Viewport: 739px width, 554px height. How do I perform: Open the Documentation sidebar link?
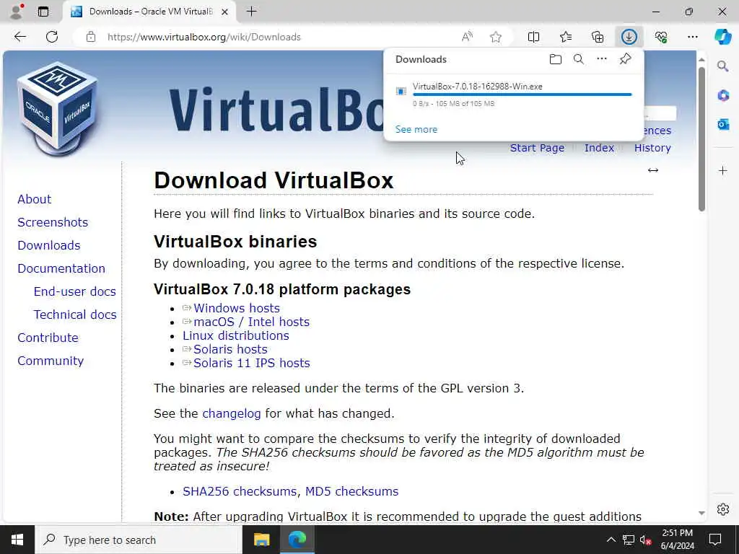[x=61, y=268]
